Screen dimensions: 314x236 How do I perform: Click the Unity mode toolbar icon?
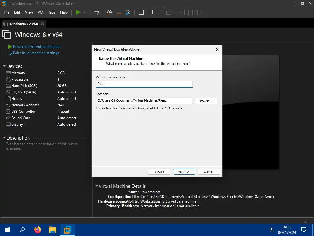click(169, 12)
